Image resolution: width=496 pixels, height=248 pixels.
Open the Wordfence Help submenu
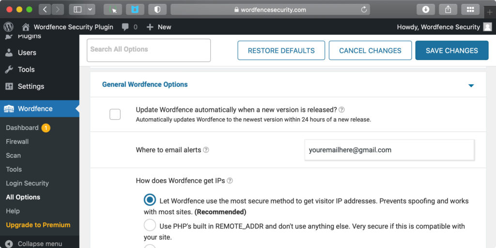[x=13, y=211]
